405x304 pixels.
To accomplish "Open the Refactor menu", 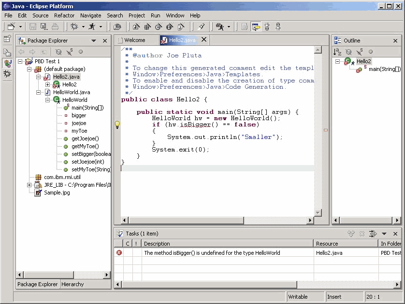I will click(64, 15).
